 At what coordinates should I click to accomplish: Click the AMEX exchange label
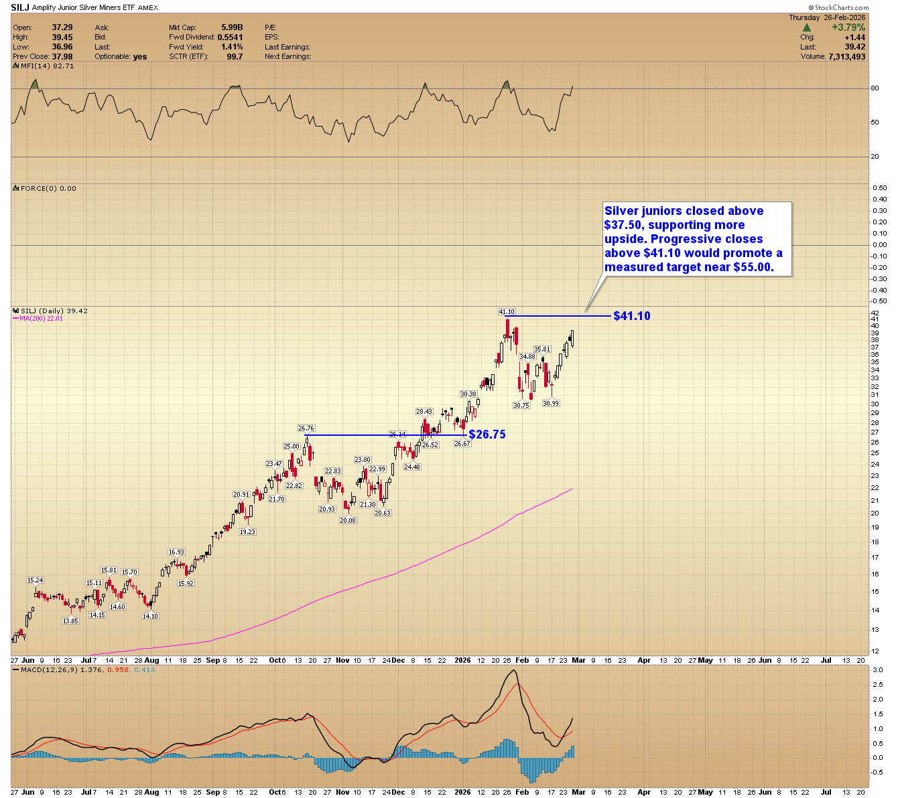pos(148,7)
